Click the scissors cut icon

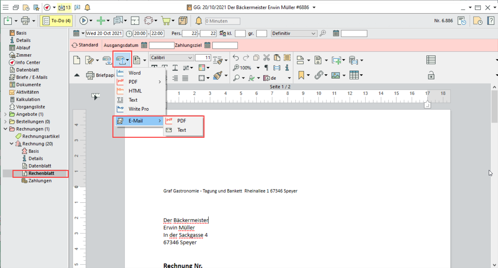[267, 58]
